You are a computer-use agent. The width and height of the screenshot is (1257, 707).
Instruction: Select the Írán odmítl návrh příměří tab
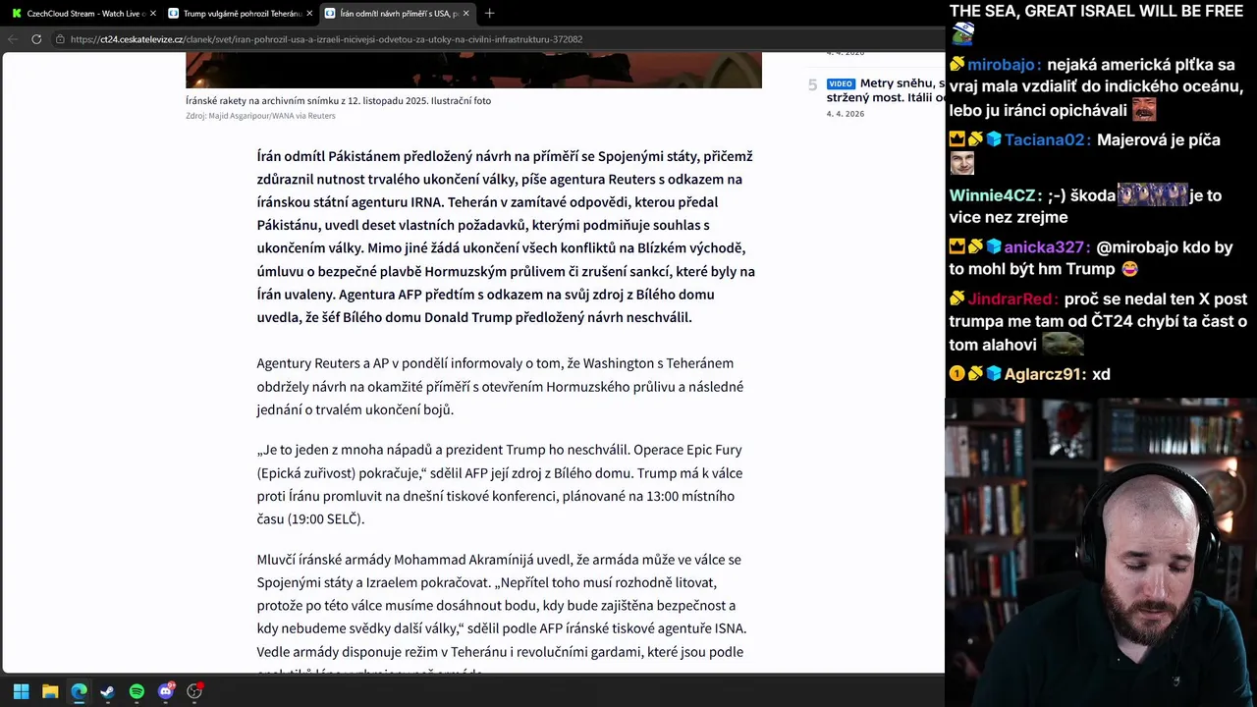coord(398,13)
